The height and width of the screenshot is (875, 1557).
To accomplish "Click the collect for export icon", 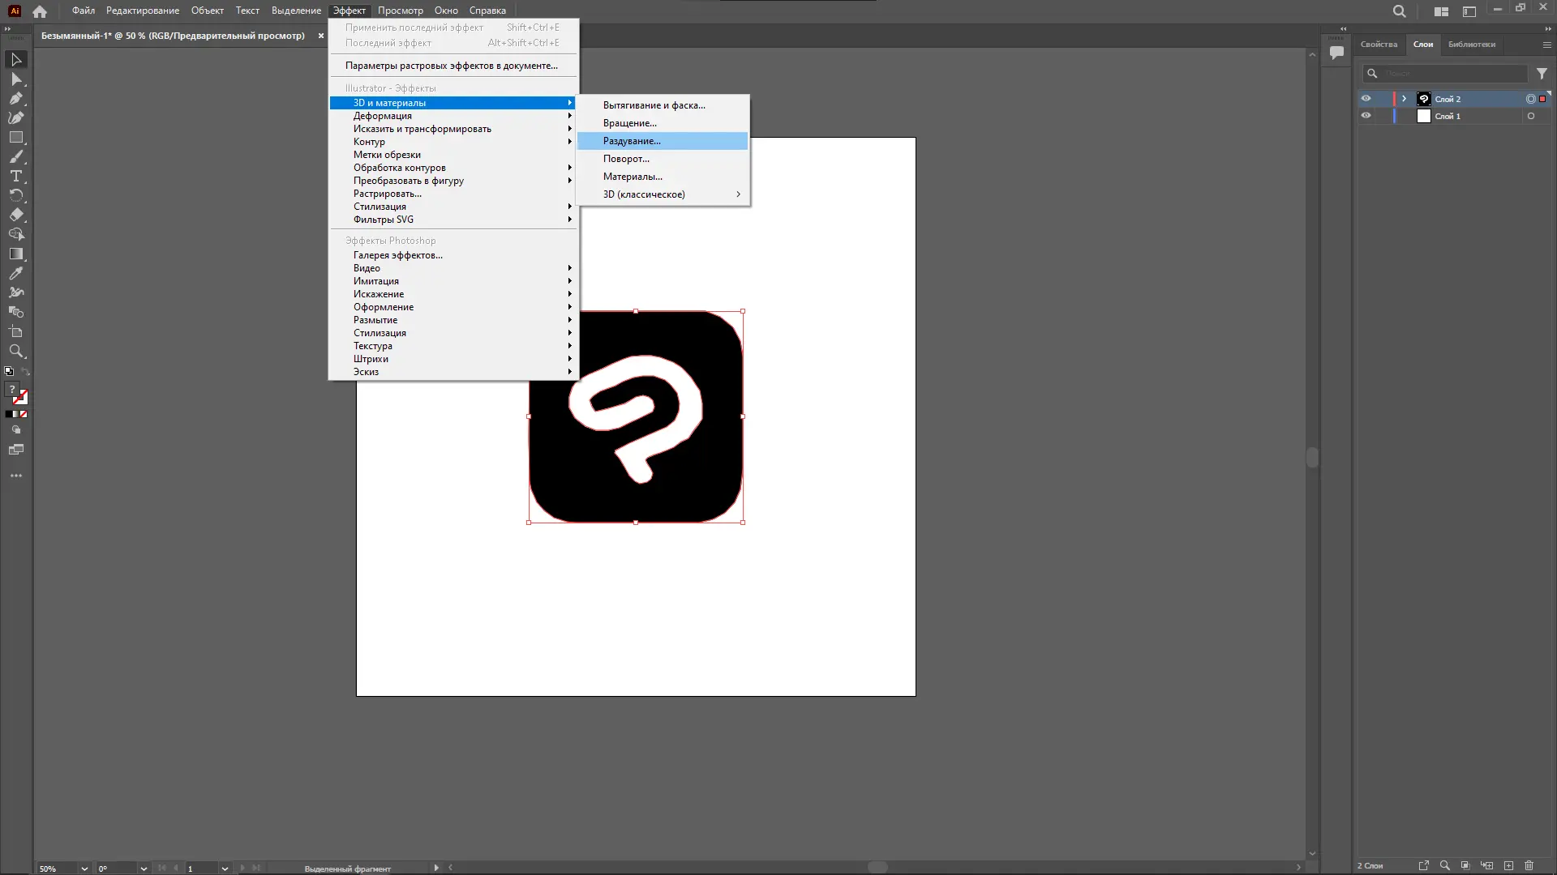I will pos(1423,865).
